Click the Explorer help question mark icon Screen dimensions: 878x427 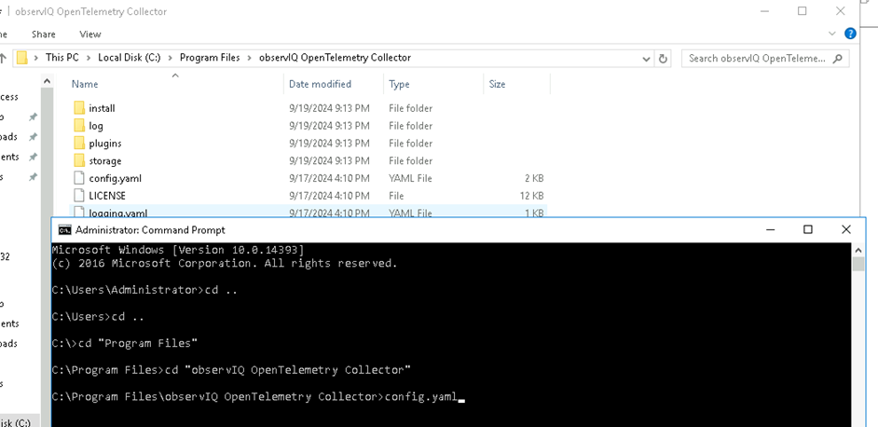point(850,34)
